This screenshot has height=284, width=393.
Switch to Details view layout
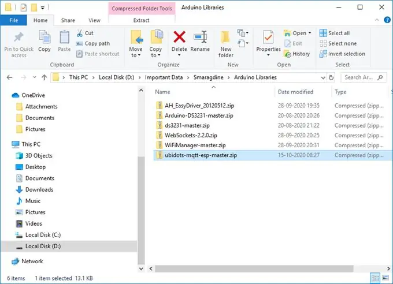(375, 278)
